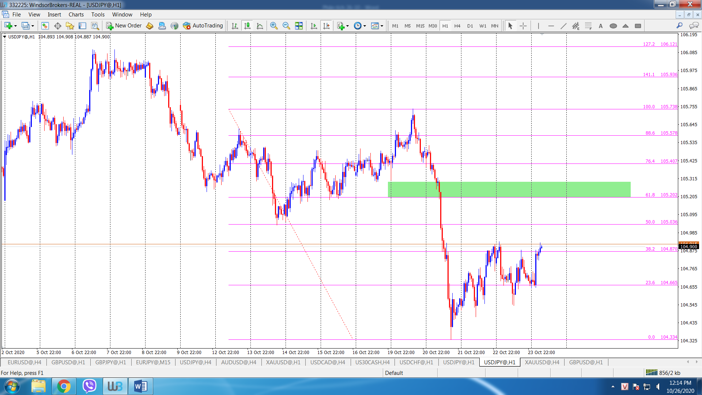Select the Equidistant Channel tool
Image resolution: width=702 pixels, height=395 pixels.
pyautogui.click(x=576, y=26)
